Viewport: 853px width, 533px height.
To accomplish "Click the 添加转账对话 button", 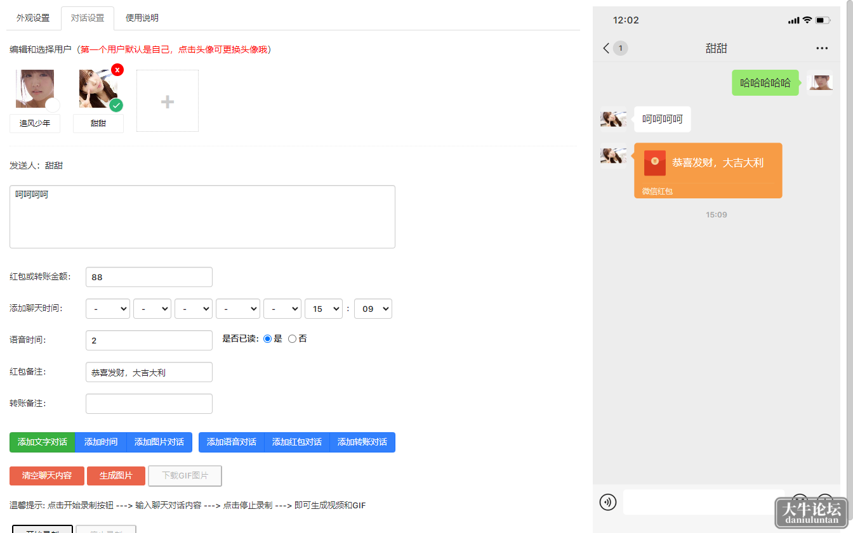I will coord(362,442).
